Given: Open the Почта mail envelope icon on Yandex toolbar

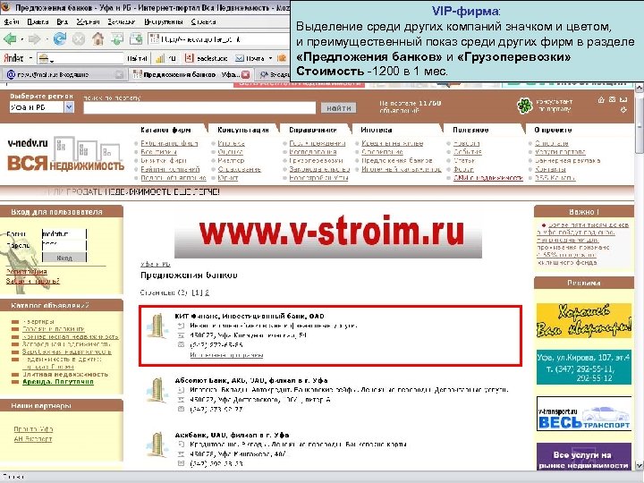Looking at the screenshot, I should pos(240,58).
